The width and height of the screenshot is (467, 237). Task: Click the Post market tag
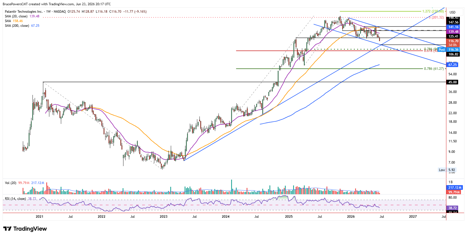[x=442, y=50]
